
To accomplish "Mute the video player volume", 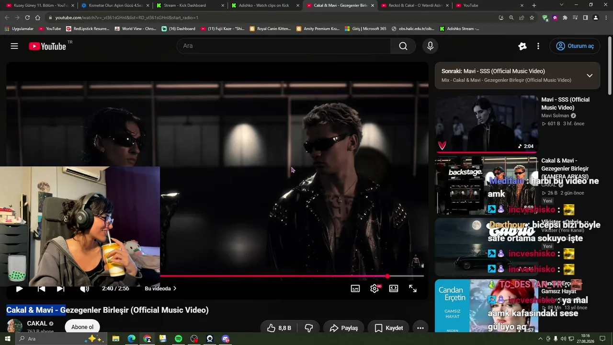I will pyautogui.click(x=84, y=288).
